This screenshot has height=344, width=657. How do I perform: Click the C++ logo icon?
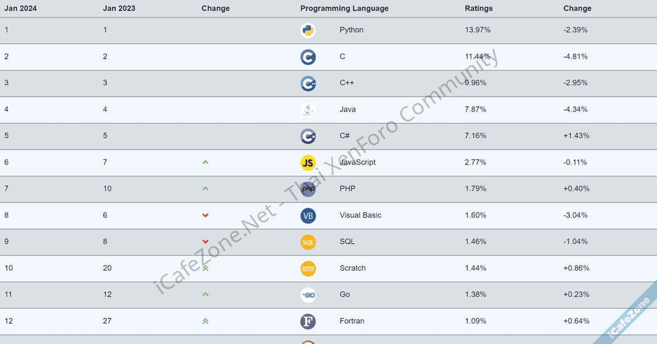(308, 83)
